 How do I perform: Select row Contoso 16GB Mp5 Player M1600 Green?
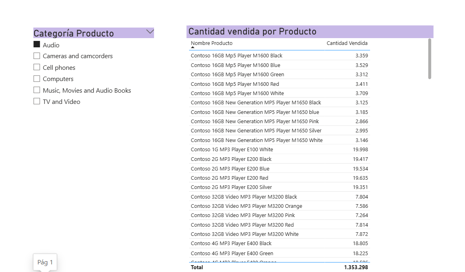tap(279, 75)
